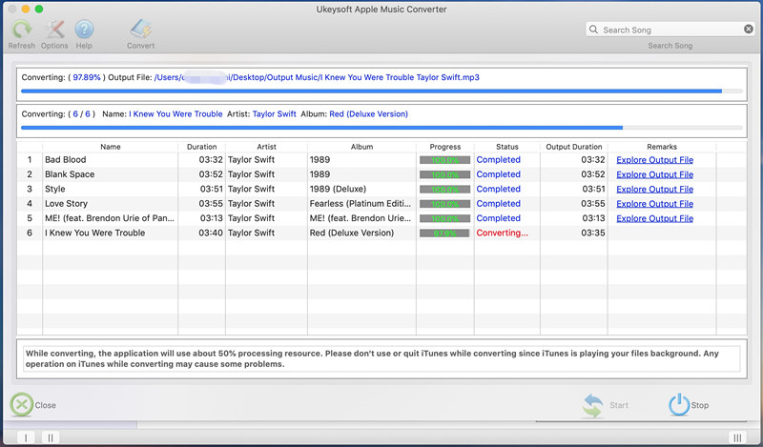
Task: Click the Status column header
Action: [x=507, y=147]
